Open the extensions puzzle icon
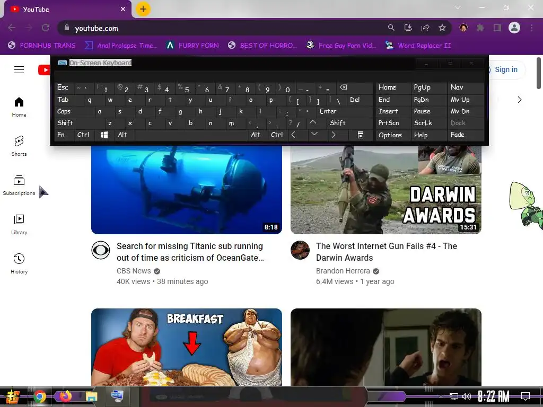This screenshot has height=407, width=543. (480, 28)
